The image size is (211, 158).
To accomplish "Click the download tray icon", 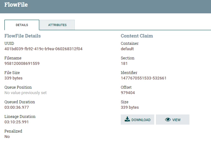I will (127, 119).
